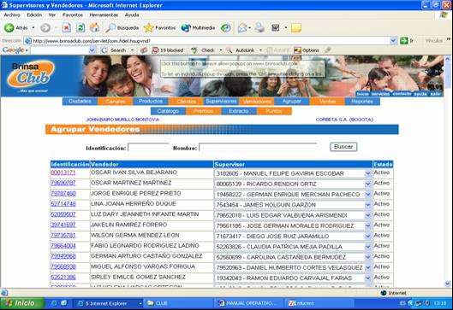Go to the Home page icon
The image size is (453, 310).
point(94,27)
